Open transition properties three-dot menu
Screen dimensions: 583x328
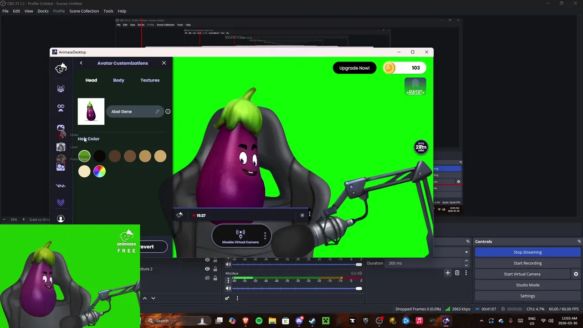click(465, 273)
